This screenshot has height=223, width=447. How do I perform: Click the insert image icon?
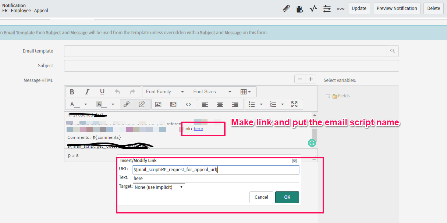[x=158, y=104]
